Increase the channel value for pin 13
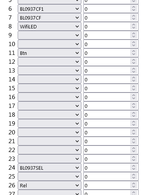The height and width of the screenshot is (195, 149). 134,69
